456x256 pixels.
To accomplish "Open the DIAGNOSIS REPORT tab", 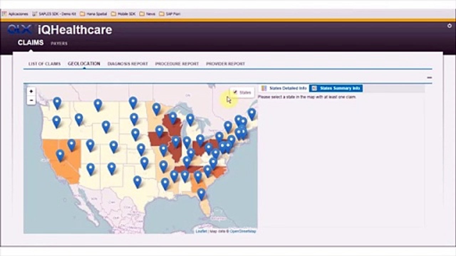I will click(128, 64).
